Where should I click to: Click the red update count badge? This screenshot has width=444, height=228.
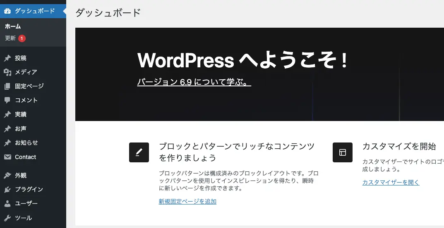[22, 38]
